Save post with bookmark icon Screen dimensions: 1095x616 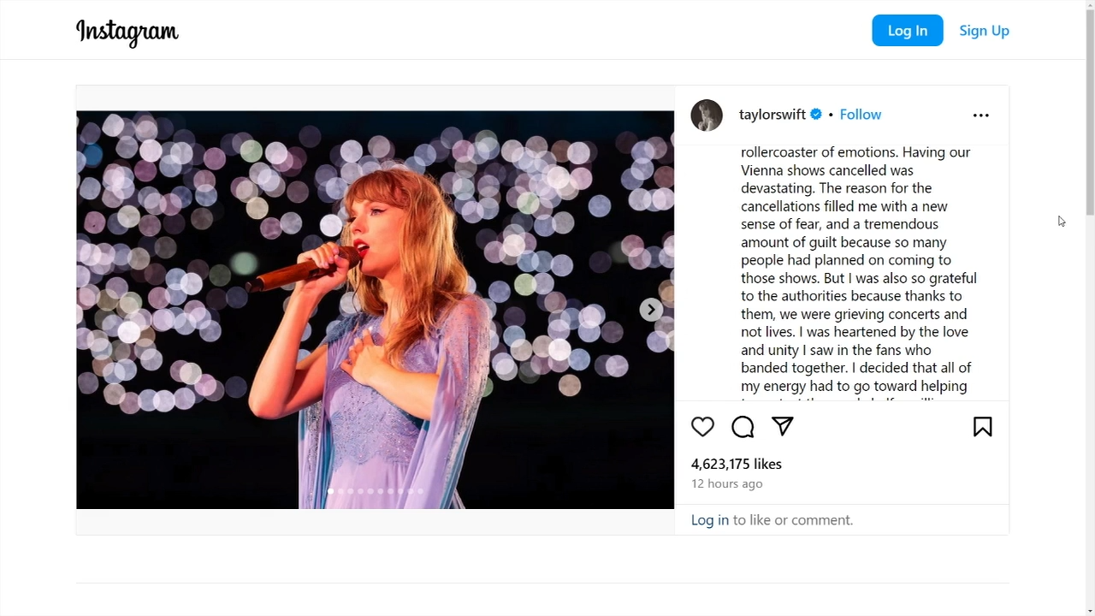coord(982,427)
